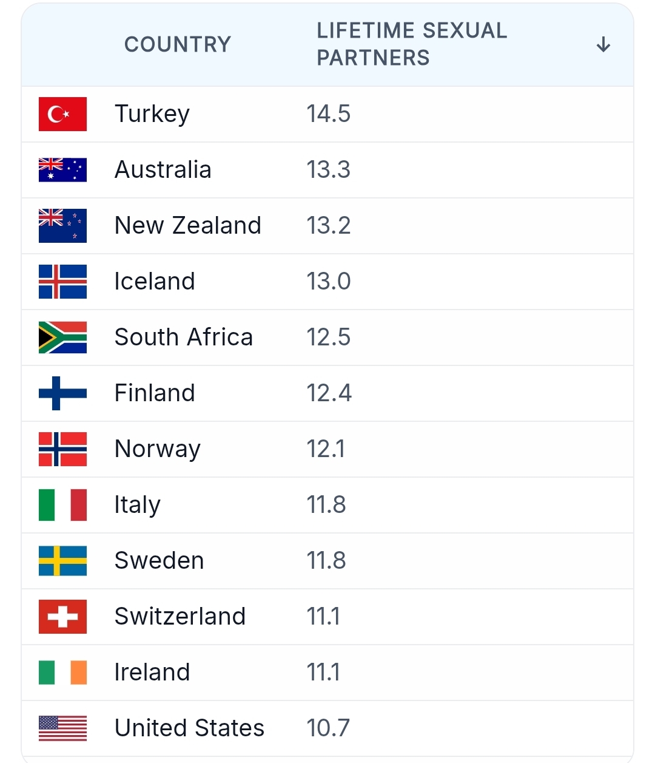The width and height of the screenshot is (655, 763).
Task: Click the Norway flag icon
Action: point(62,449)
